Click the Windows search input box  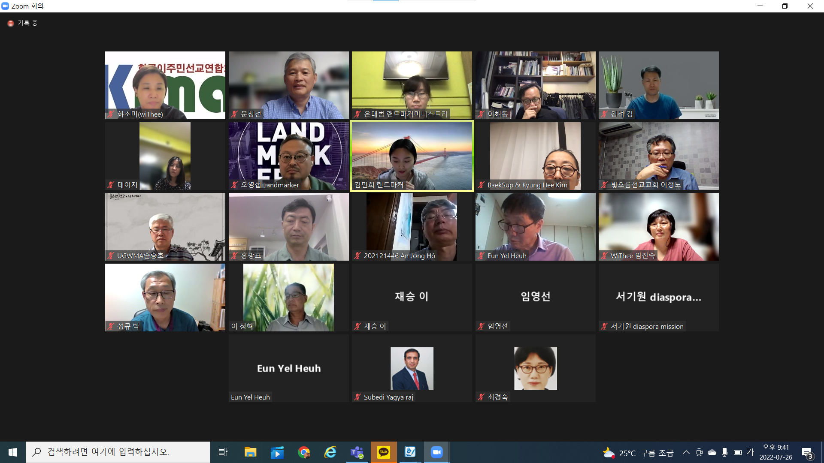click(x=118, y=452)
